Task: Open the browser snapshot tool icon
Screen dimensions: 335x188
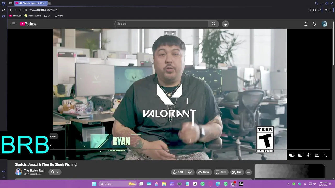Action: (310, 10)
